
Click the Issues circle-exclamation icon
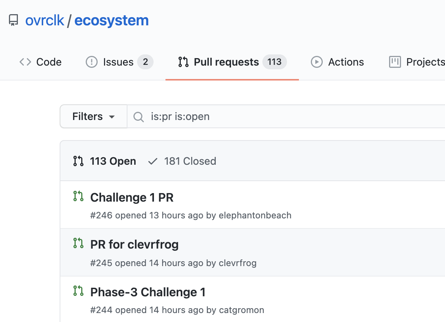[91, 62]
